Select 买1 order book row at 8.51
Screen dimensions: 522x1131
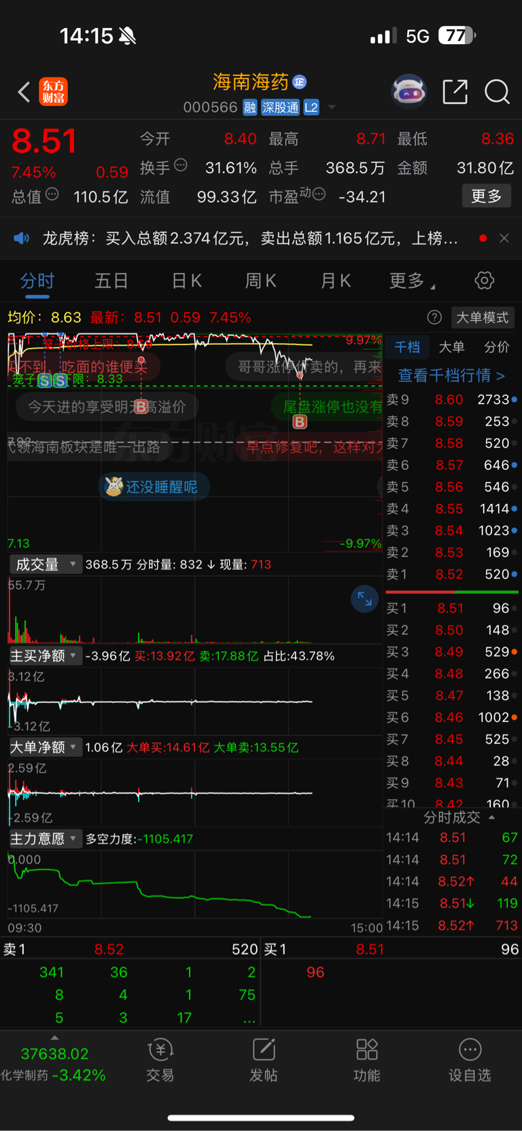(x=452, y=608)
